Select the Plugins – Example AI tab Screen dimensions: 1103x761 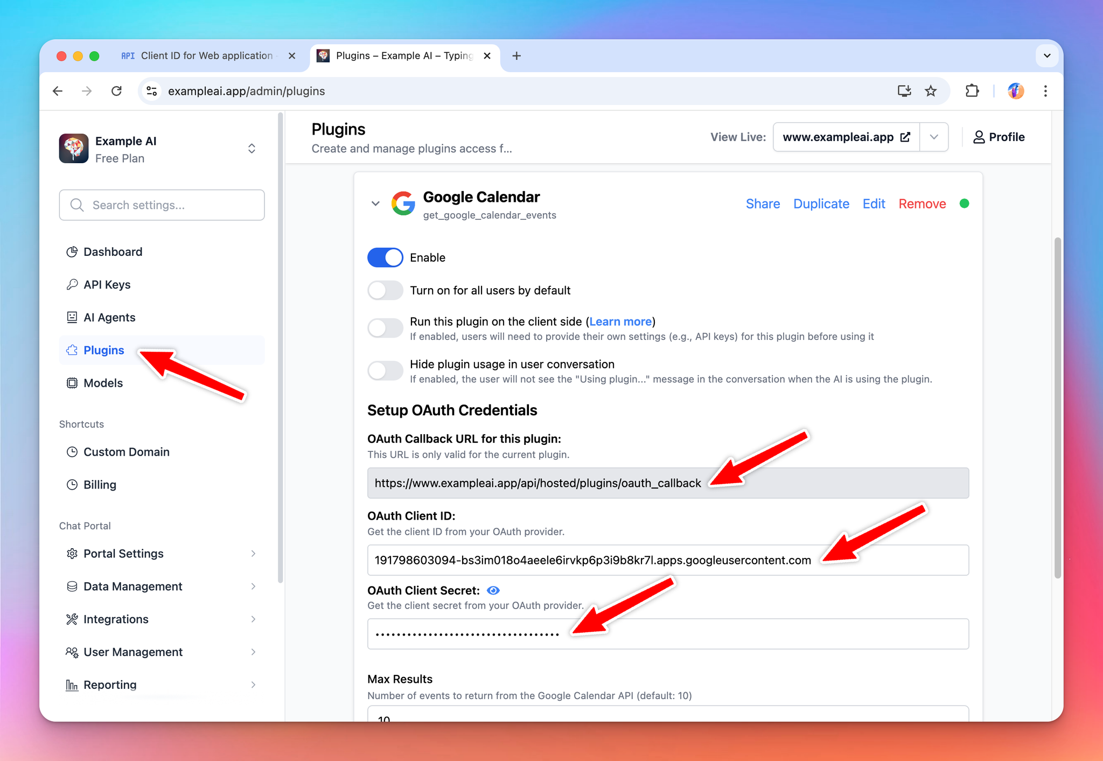pos(404,55)
